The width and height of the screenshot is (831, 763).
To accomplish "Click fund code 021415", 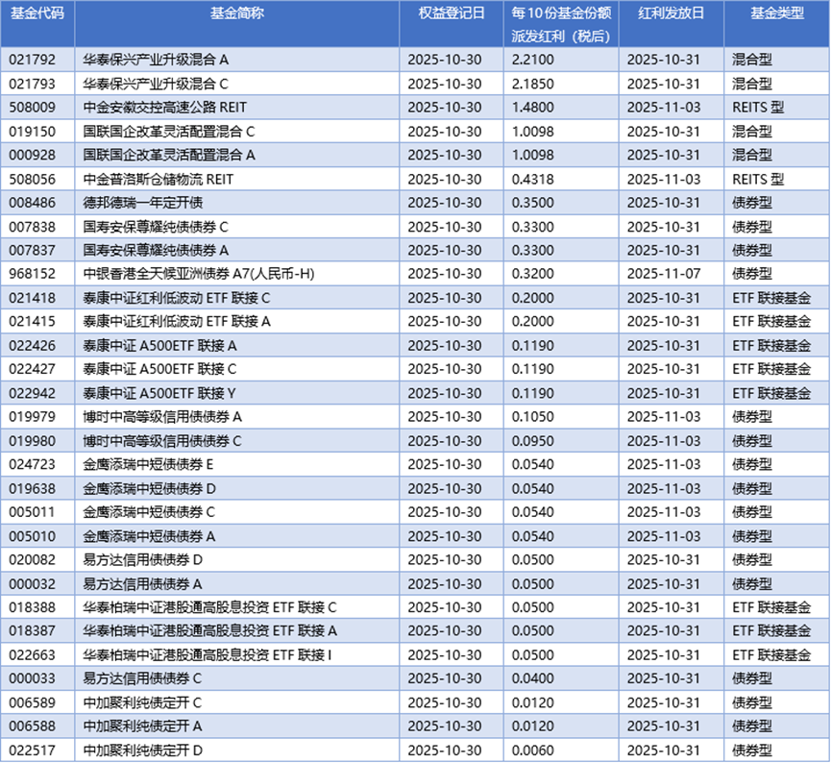I will point(33,321).
